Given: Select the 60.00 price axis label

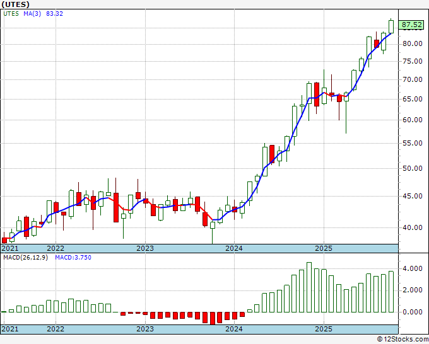Looking at the screenshot, I should tap(413, 120).
